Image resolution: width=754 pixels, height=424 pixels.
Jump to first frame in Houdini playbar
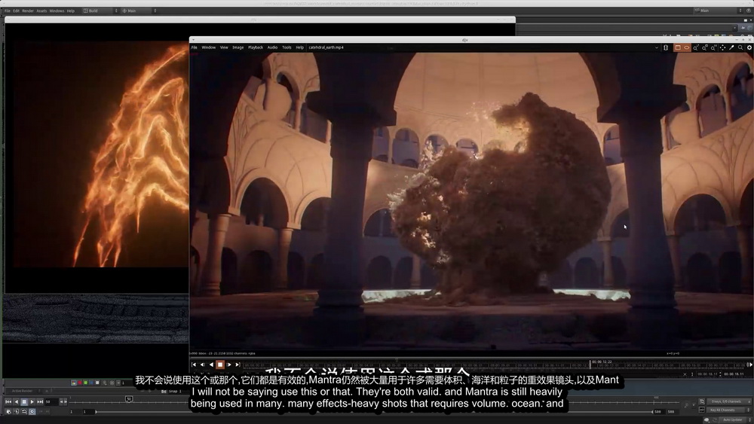(x=8, y=402)
